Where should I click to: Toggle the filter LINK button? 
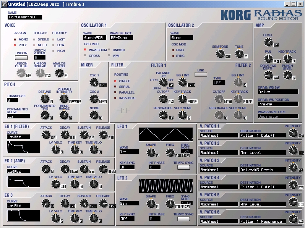(201, 74)
